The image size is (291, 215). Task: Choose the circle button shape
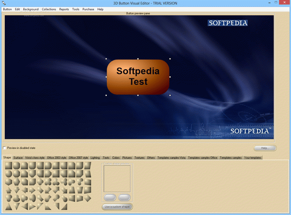9,174
